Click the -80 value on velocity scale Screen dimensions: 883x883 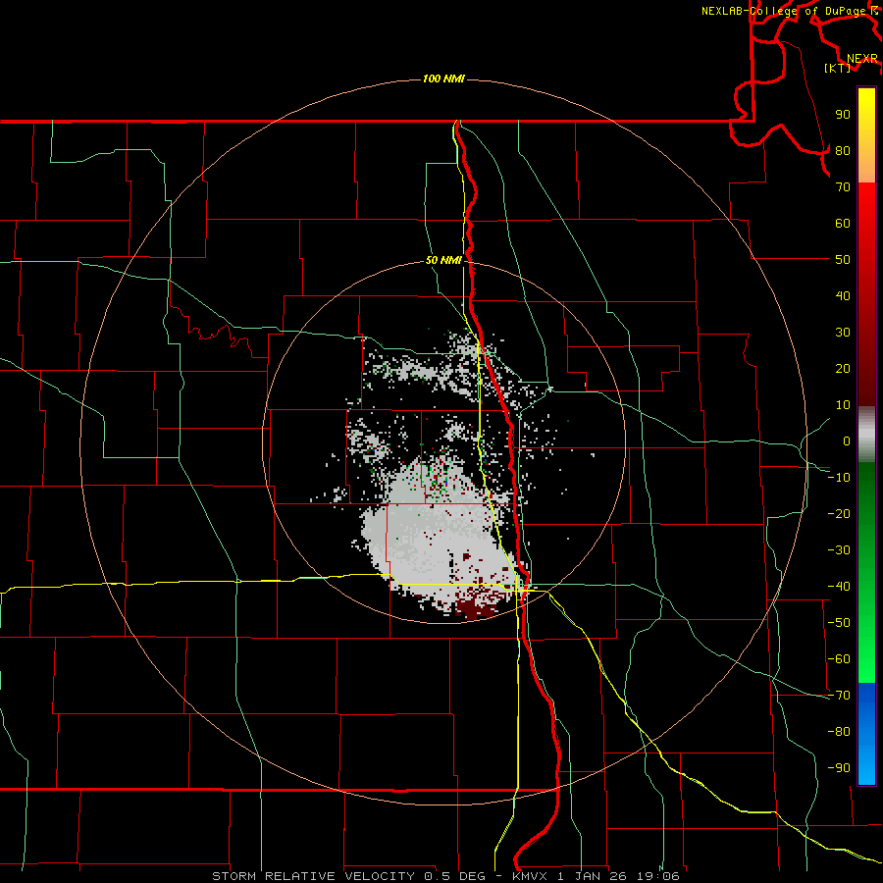(x=839, y=732)
